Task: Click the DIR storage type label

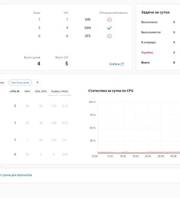Action: (x=88, y=19)
